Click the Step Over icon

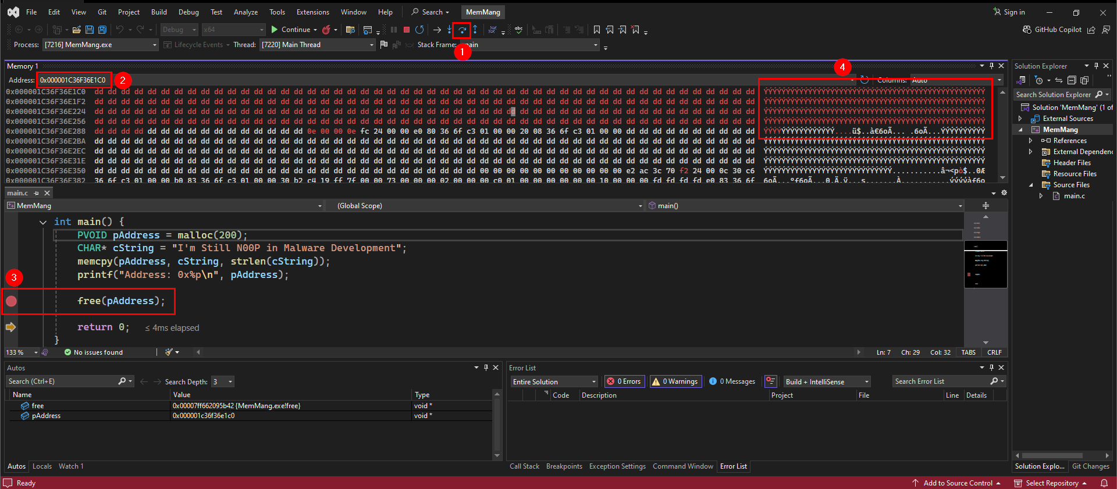[x=462, y=30]
